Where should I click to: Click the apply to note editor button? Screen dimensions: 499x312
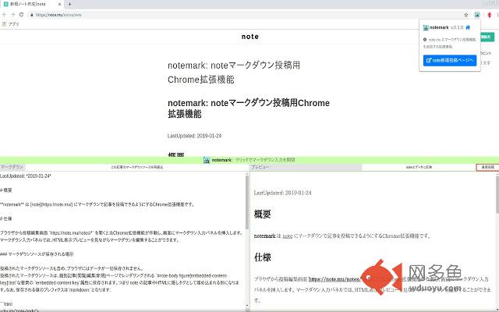[419, 167]
